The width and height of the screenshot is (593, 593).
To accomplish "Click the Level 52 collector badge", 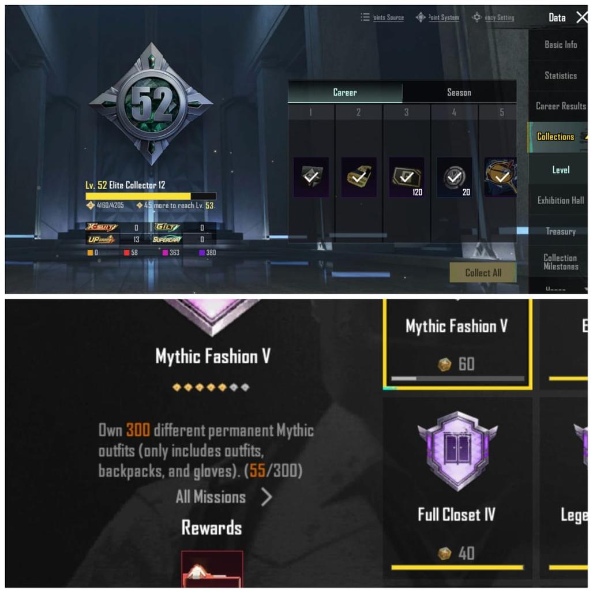I will (x=151, y=104).
